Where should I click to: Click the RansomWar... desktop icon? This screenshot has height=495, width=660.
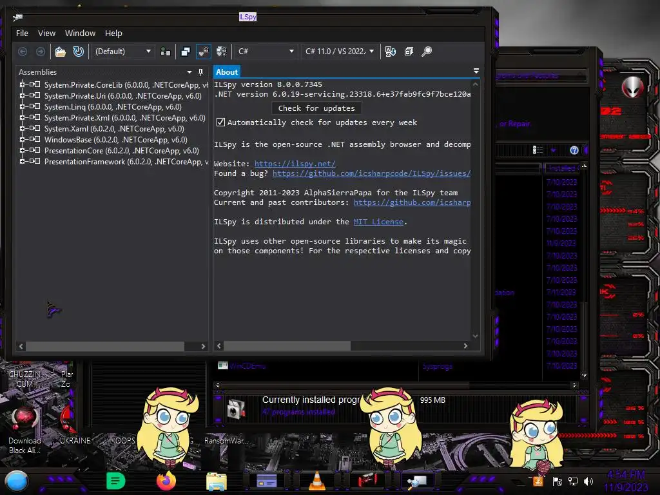pyautogui.click(x=226, y=441)
